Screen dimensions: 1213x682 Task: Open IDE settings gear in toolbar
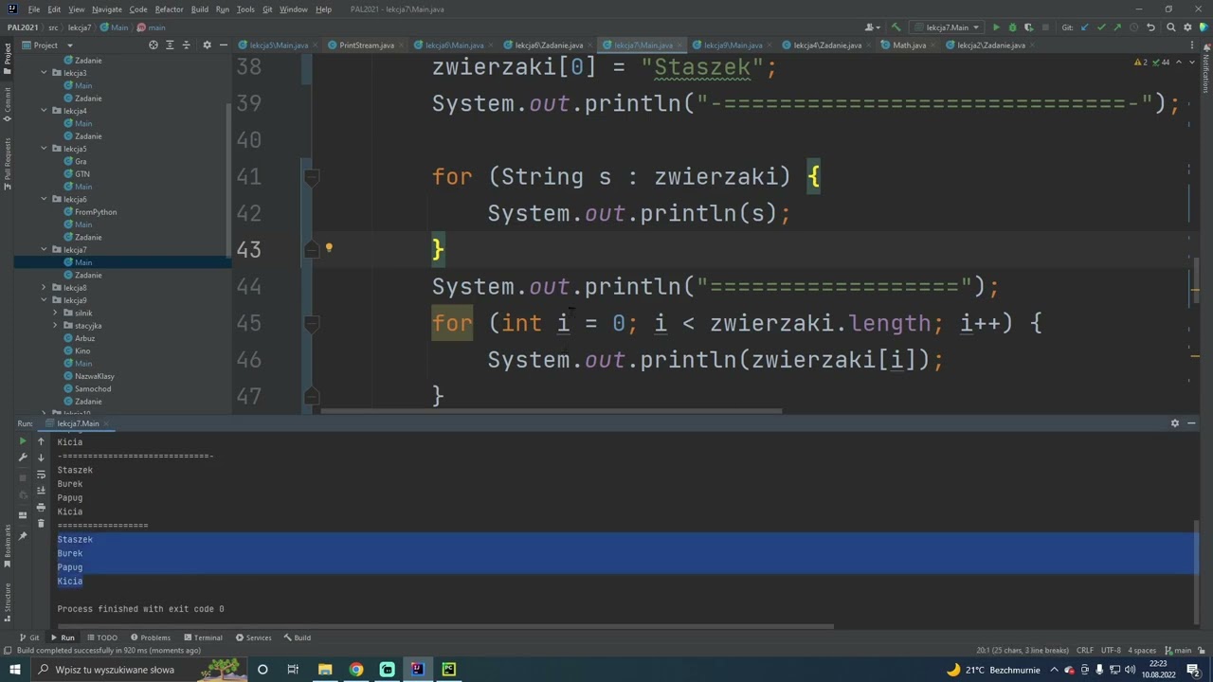click(x=1188, y=27)
